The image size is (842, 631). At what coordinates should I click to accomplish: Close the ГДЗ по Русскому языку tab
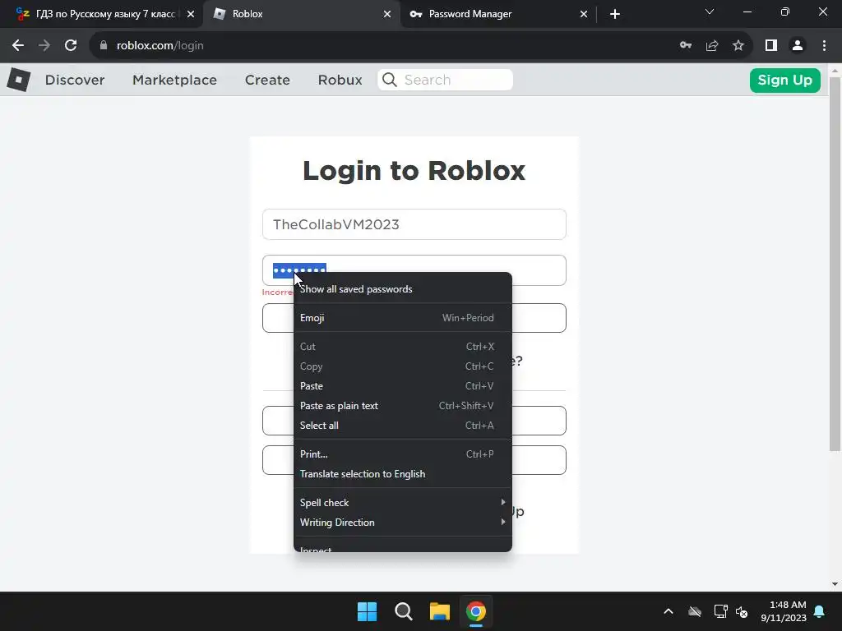pos(191,14)
